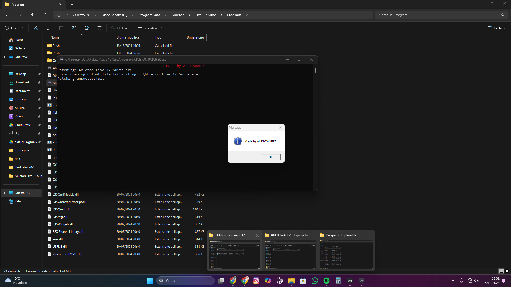Add a new Explorer tab

72,4
